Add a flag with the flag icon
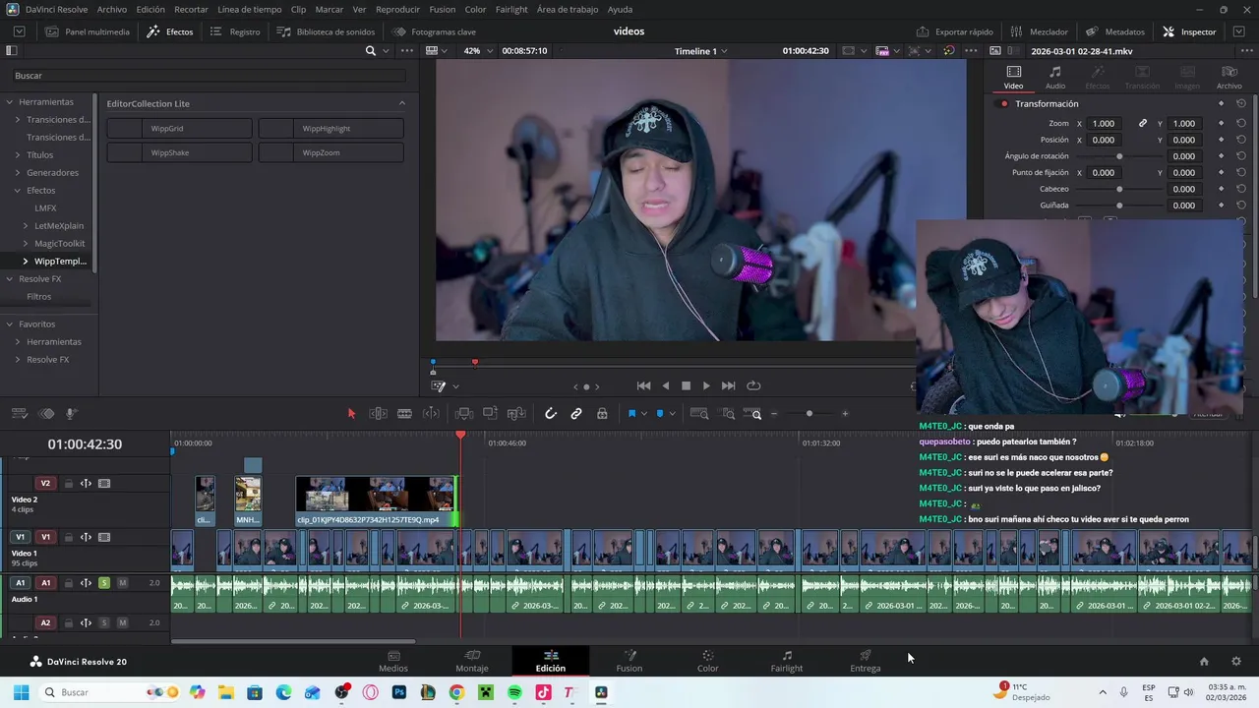Screen dimensions: 1259x708 pyautogui.click(x=631, y=414)
